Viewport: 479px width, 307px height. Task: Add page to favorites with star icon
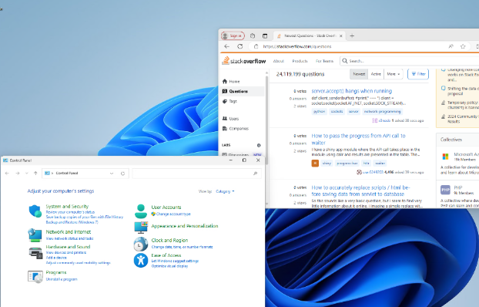[463, 46]
